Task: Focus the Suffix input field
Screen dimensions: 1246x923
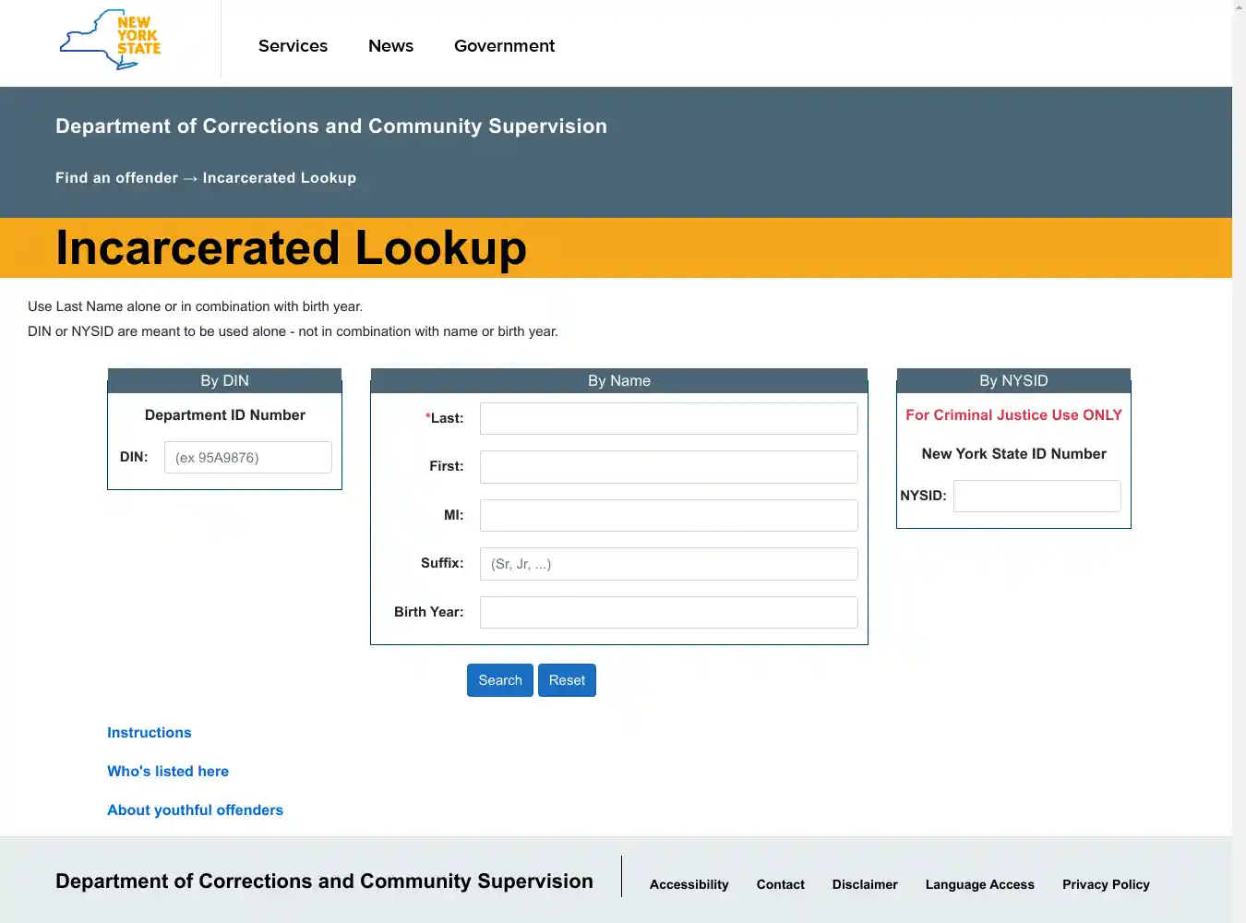Action: click(669, 564)
